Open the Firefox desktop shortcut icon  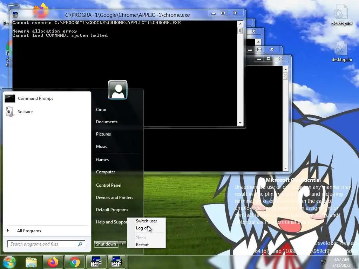pos(41,10)
